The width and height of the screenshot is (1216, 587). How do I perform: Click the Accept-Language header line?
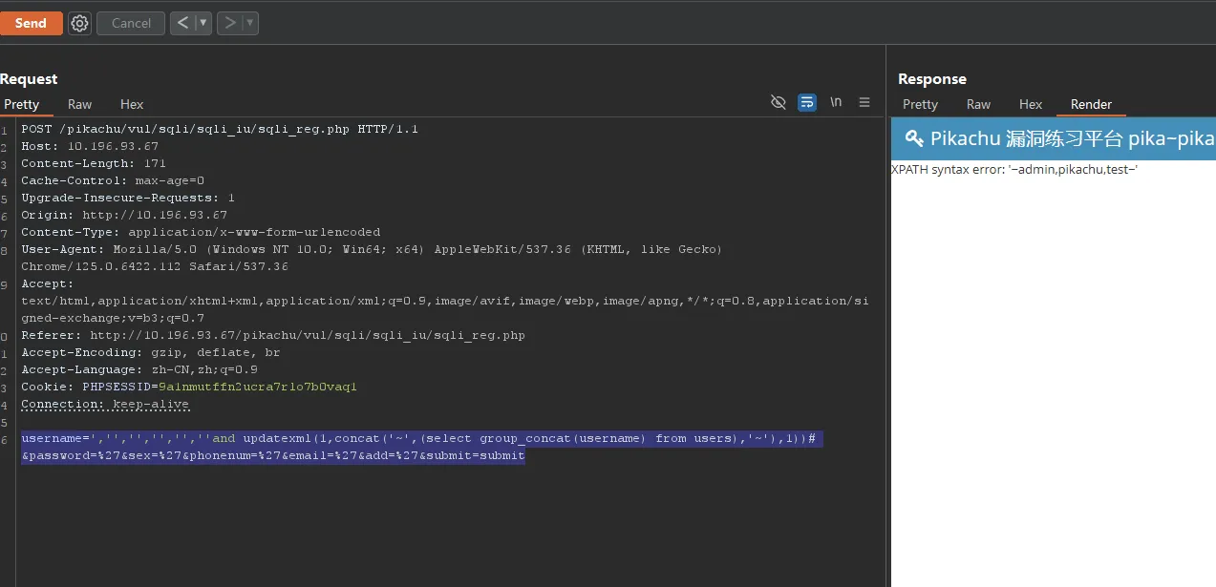click(139, 369)
